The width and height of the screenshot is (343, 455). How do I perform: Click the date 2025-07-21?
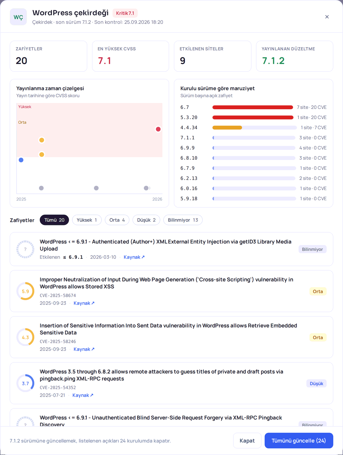point(52,395)
